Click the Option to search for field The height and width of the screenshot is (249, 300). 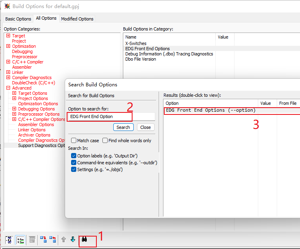111,116
